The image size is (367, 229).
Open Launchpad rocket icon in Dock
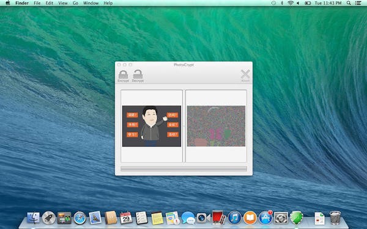(49, 218)
